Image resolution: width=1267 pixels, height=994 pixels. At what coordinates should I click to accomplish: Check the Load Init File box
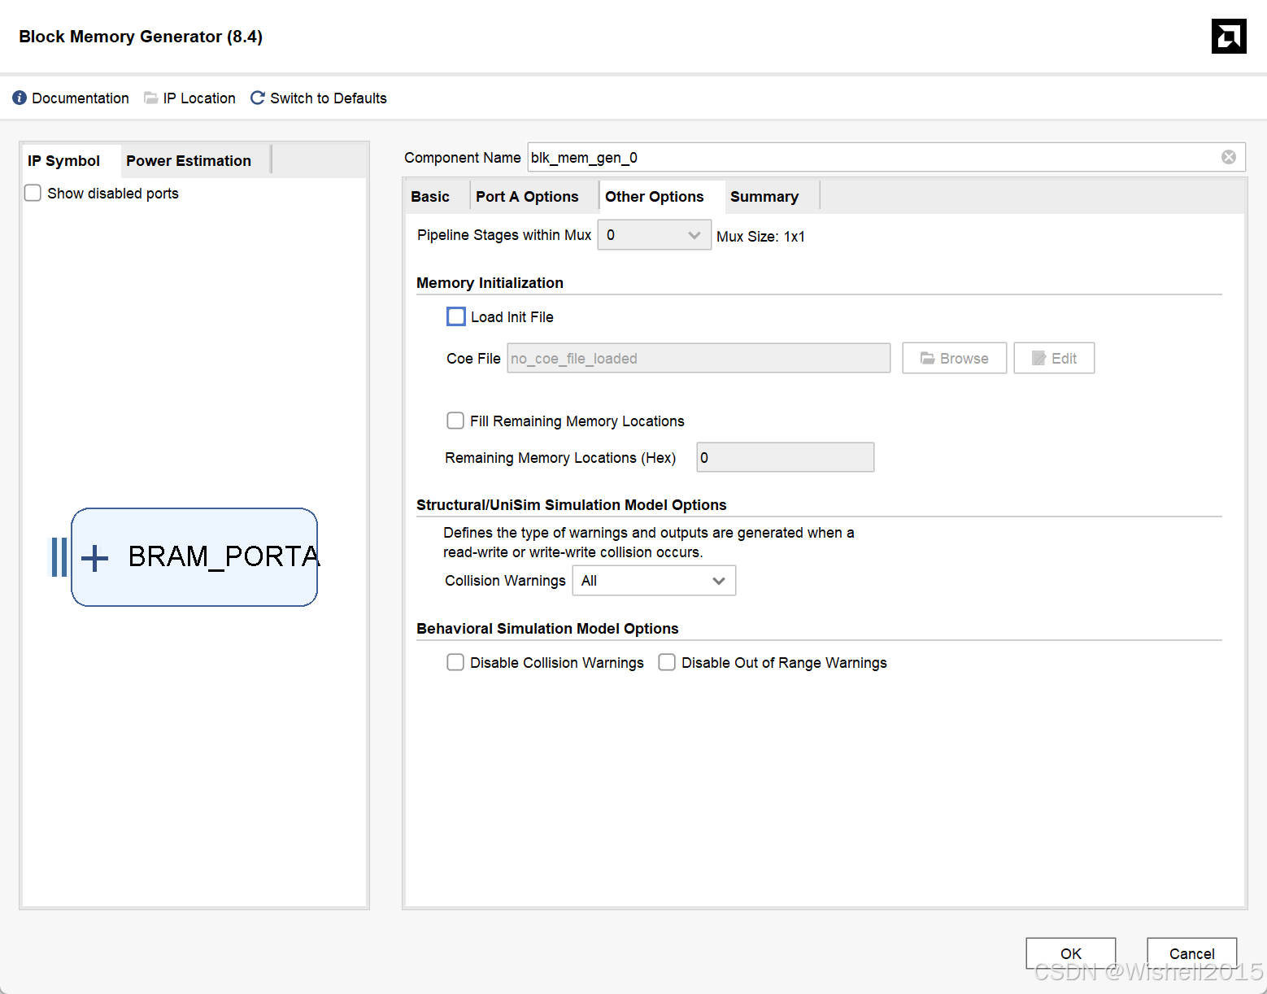pos(456,316)
